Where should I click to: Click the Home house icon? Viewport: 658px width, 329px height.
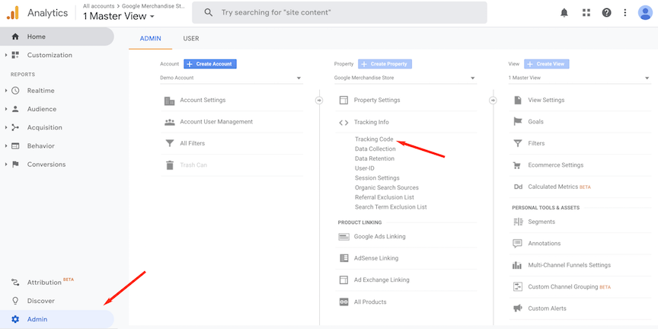click(x=15, y=37)
